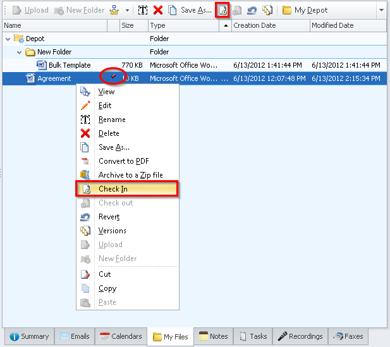Click the Rename icon in toolbar
The image size is (390, 347).
pyautogui.click(x=143, y=10)
